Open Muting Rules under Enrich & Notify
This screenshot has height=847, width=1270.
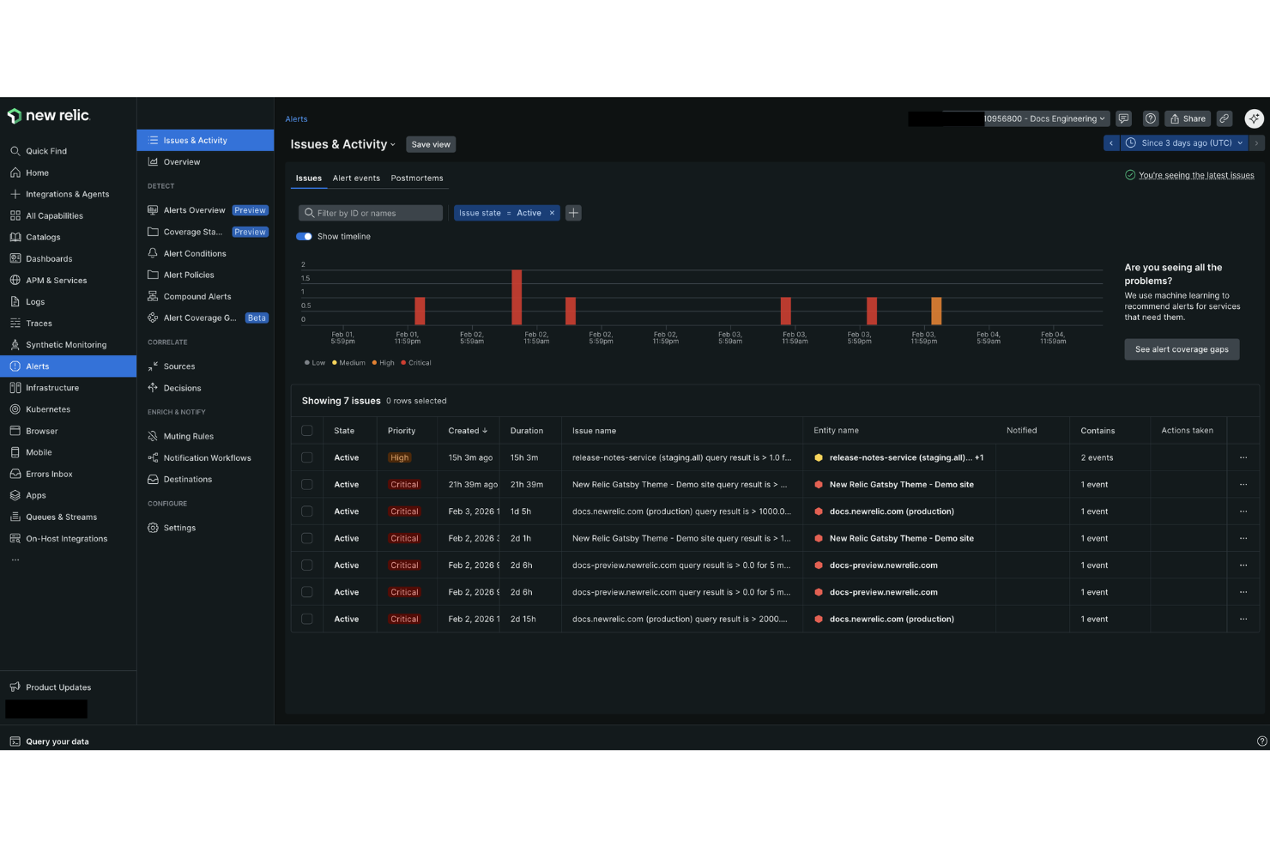pos(187,436)
